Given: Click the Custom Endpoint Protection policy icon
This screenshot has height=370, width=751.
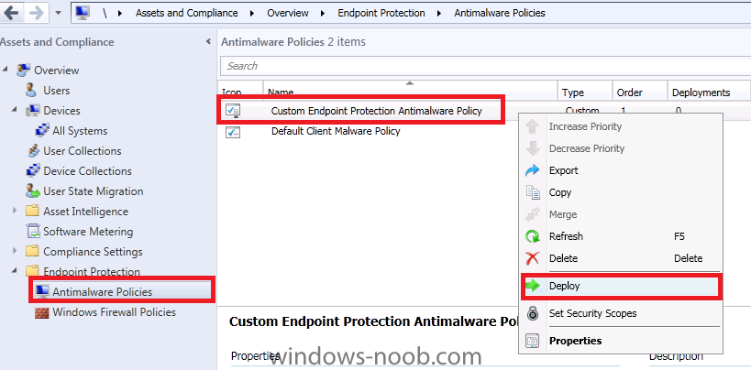Looking at the screenshot, I should (x=233, y=111).
